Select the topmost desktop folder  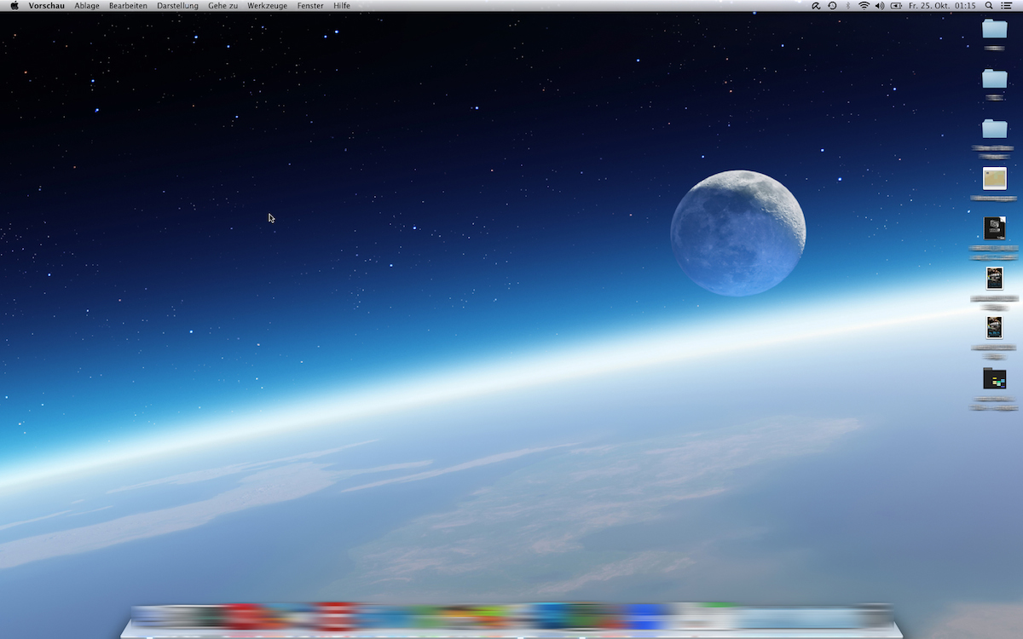[x=994, y=29]
